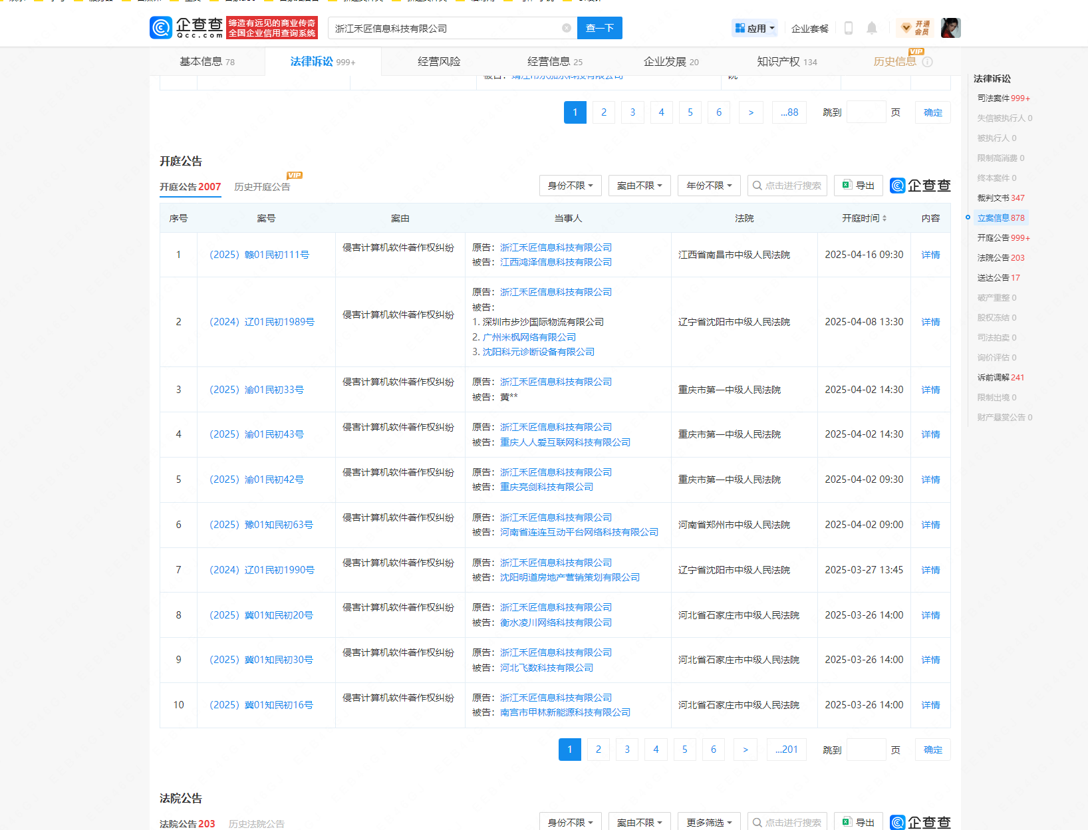
Task: Go to next page arrow of 开庭公告
Action: [746, 750]
